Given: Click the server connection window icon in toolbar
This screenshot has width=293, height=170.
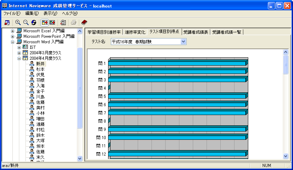Looking at the screenshot, I should (7, 23).
